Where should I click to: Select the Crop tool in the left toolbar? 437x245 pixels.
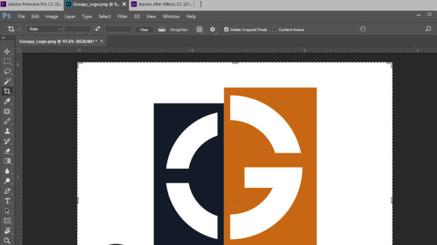tap(7, 91)
